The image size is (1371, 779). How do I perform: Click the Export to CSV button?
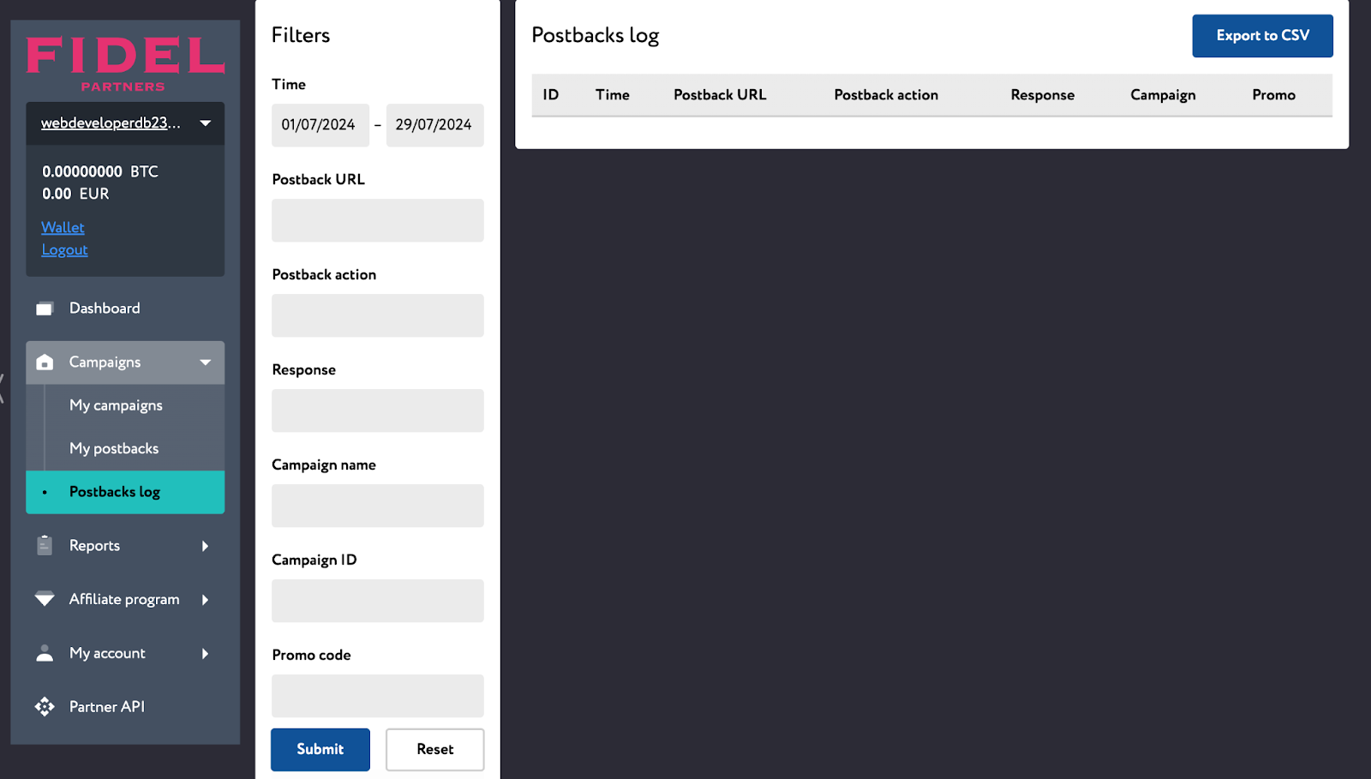point(1262,36)
